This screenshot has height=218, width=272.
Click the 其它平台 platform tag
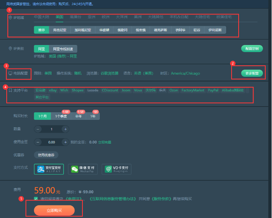click(x=42, y=97)
